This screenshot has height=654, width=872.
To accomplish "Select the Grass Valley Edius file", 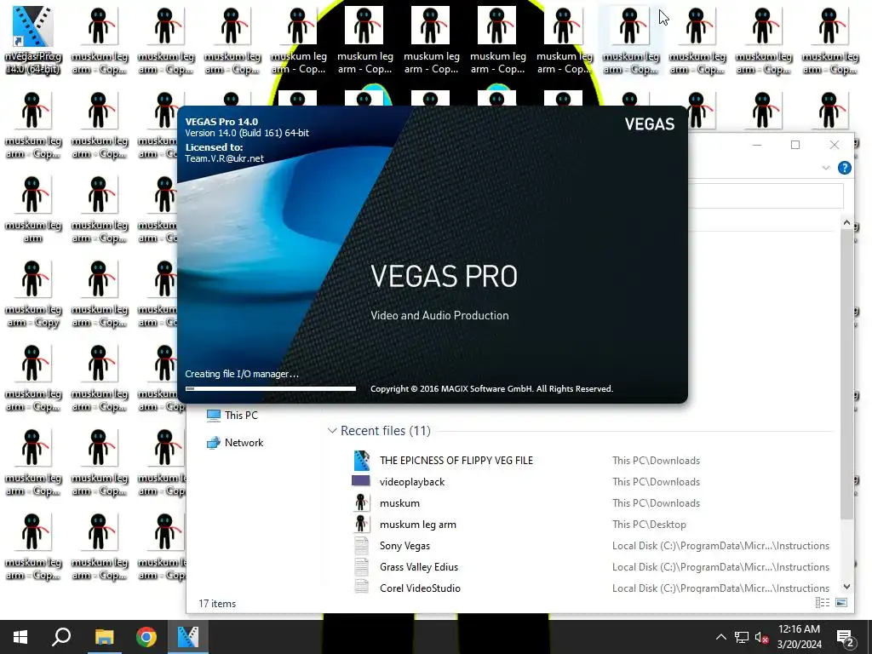I will click(591, 566).
